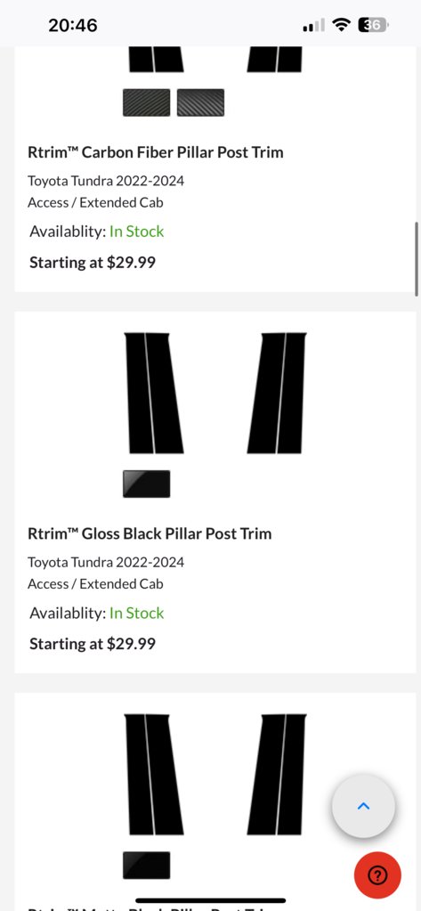421x911 pixels.
Task: Choose the matte black swatch at the bottom
Action: click(x=146, y=865)
